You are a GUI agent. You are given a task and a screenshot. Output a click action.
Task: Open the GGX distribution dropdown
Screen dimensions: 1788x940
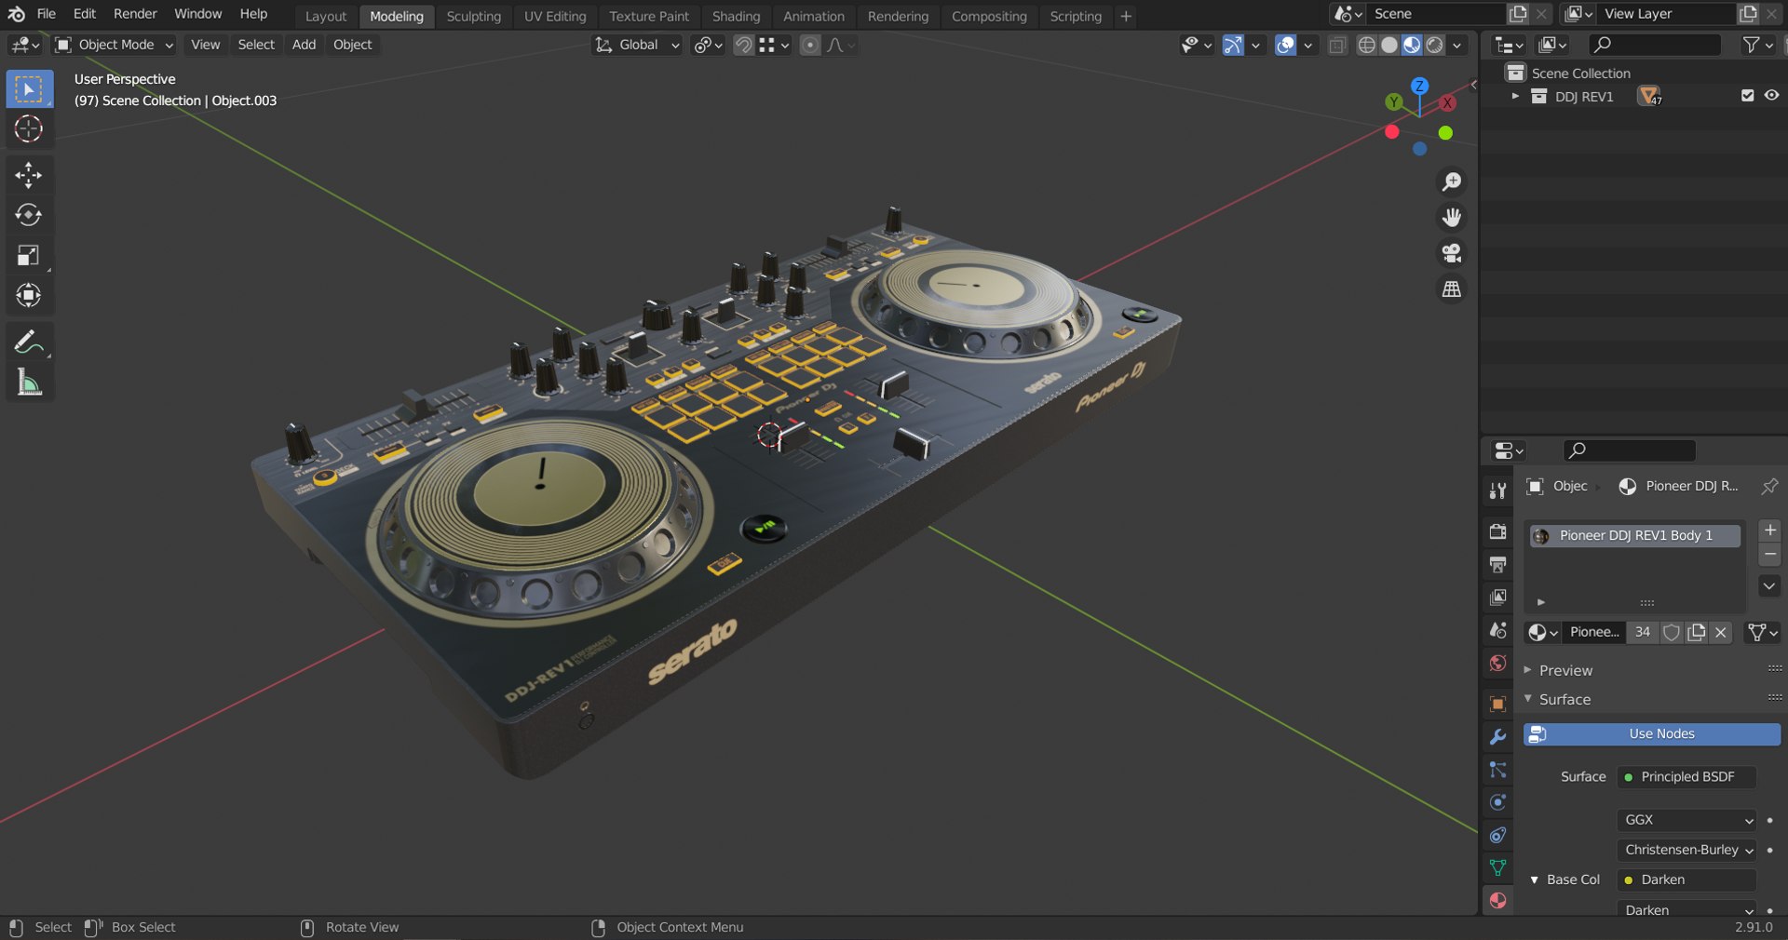pyautogui.click(x=1686, y=820)
